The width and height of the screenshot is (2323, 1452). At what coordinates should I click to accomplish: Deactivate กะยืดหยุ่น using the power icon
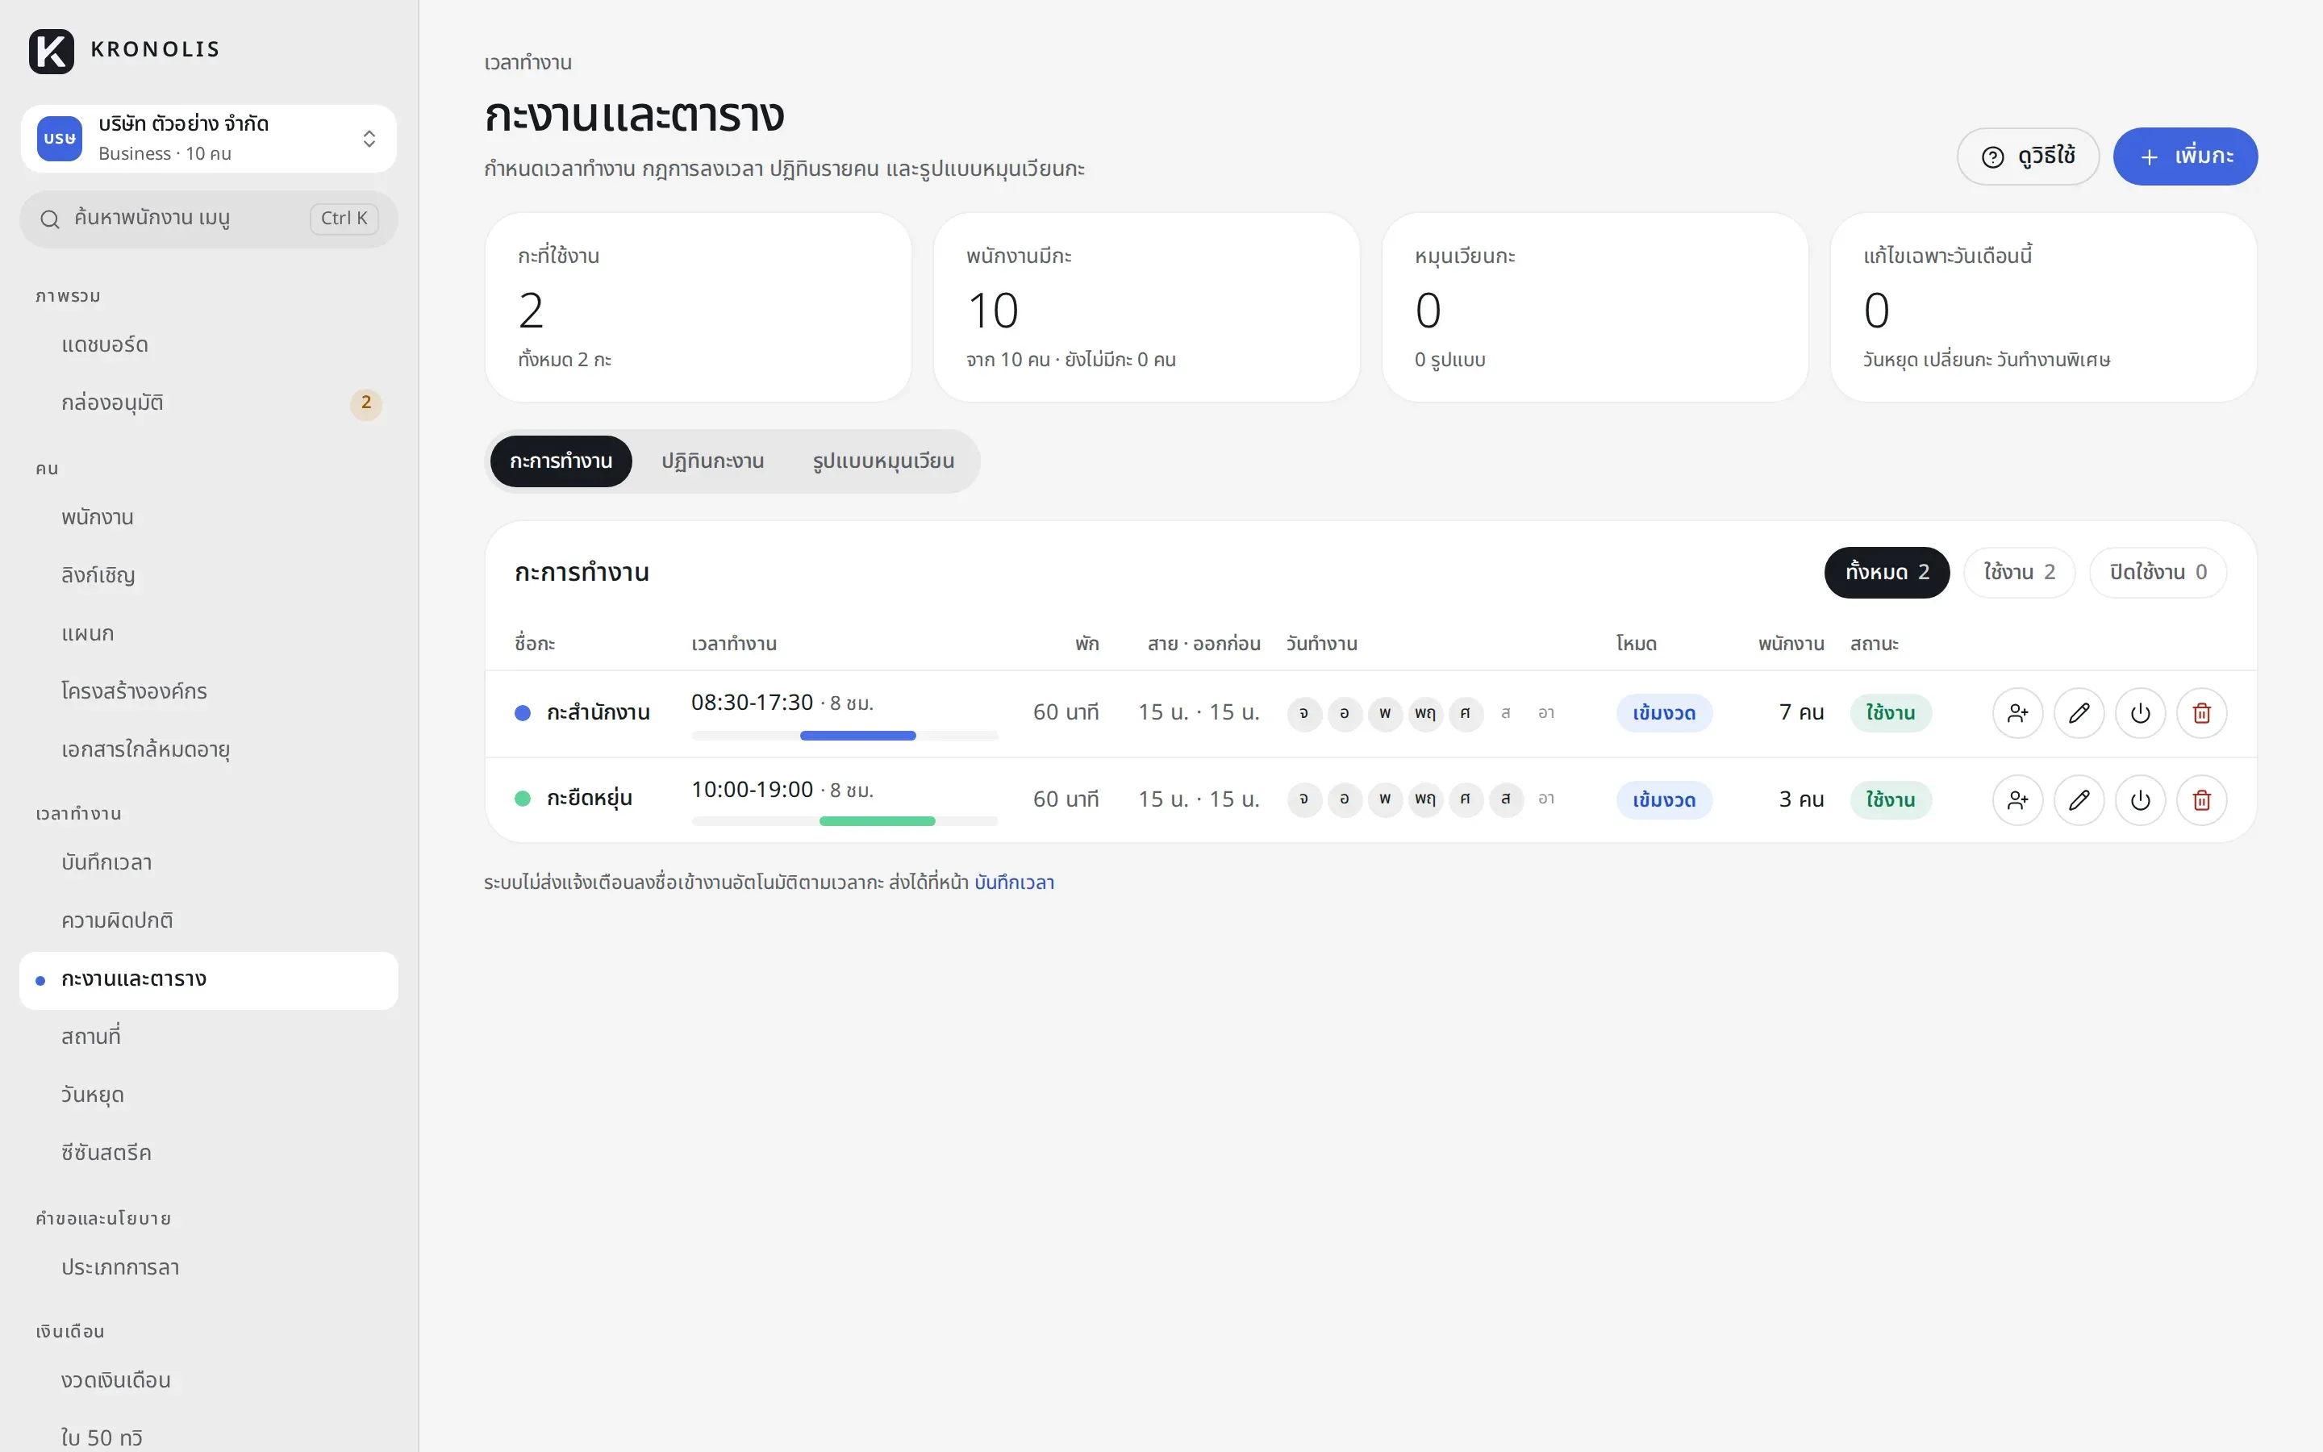pos(2140,800)
